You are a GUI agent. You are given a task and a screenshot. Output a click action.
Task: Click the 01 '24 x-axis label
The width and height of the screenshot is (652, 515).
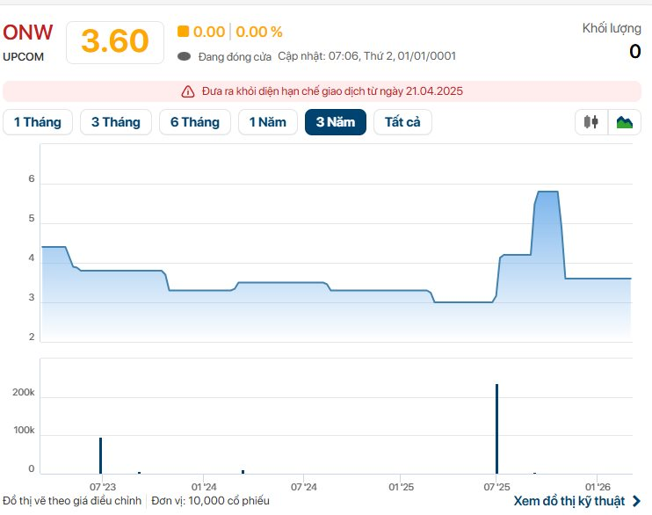[204, 487]
